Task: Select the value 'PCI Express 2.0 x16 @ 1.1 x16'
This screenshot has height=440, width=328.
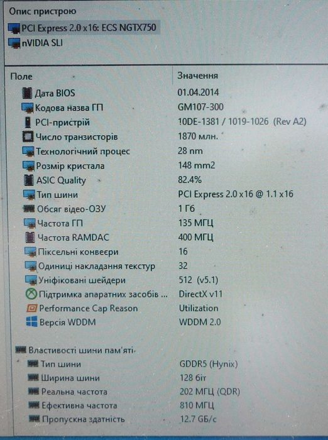Action: coord(236,194)
